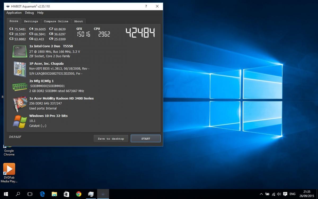Viewport: 318px width, 199px height.
Task: Click the serial number LXAQB0X line
Action: coord(56,73)
